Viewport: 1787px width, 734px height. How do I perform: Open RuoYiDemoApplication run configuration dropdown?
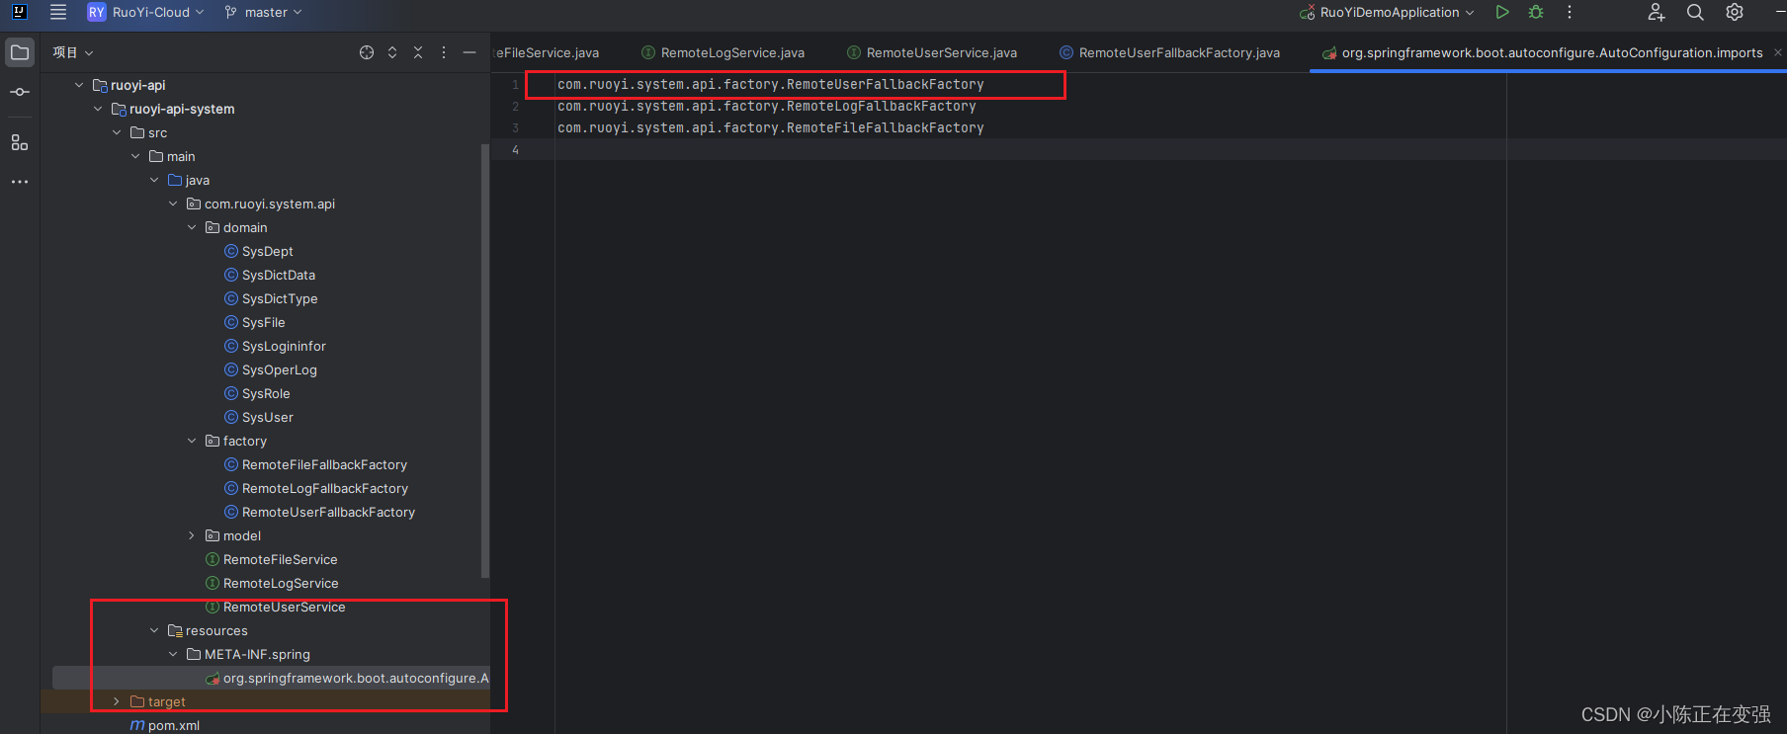[x=1387, y=12]
